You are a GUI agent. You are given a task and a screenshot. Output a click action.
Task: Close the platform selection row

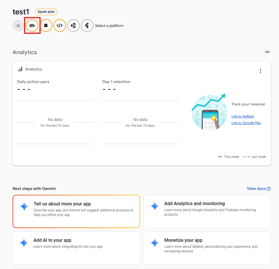(18, 25)
